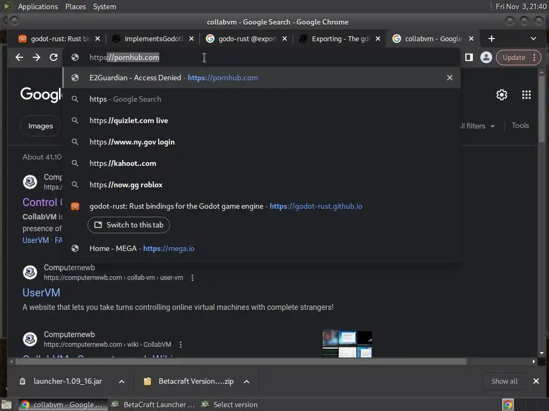
Task: Go back using the browser back arrow
Action: tap(19, 57)
